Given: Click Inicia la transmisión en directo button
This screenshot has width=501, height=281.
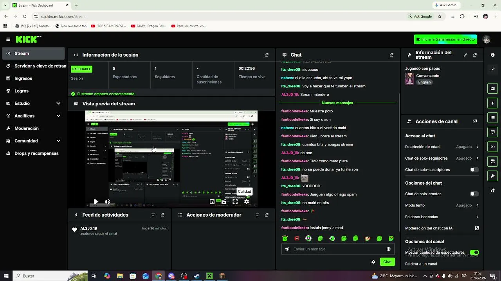Looking at the screenshot, I should pyautogui.click(x=445, y=39).
